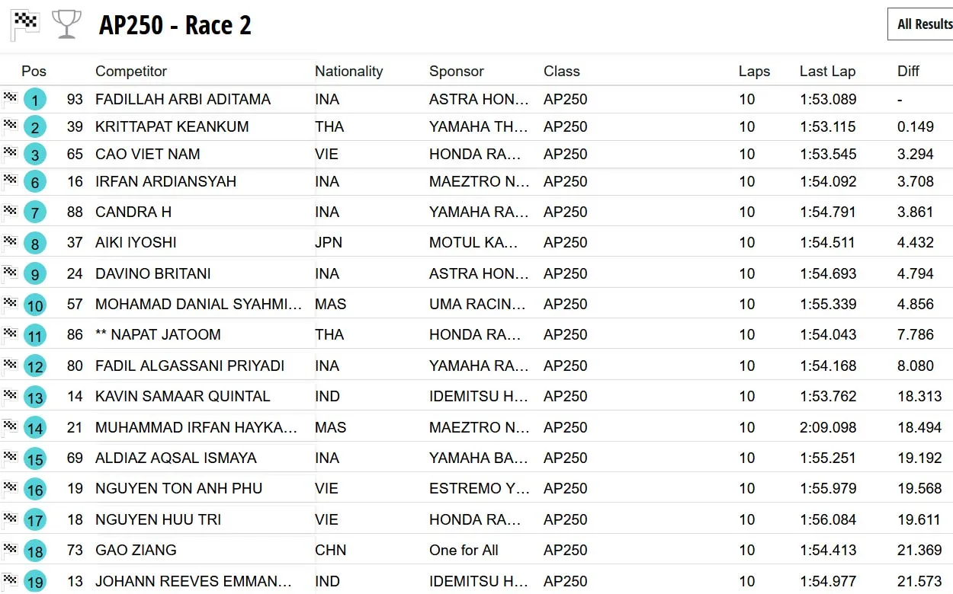Sort by the Competitor column header
The image size is (953, 594).
click(x=131, y=72)
